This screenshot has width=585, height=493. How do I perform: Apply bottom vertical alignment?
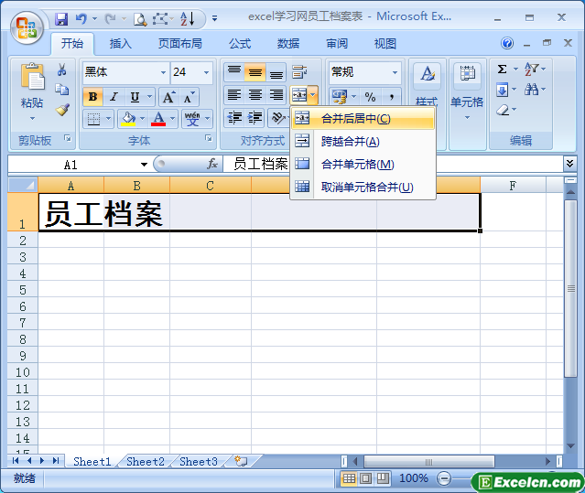coord(276,72)
